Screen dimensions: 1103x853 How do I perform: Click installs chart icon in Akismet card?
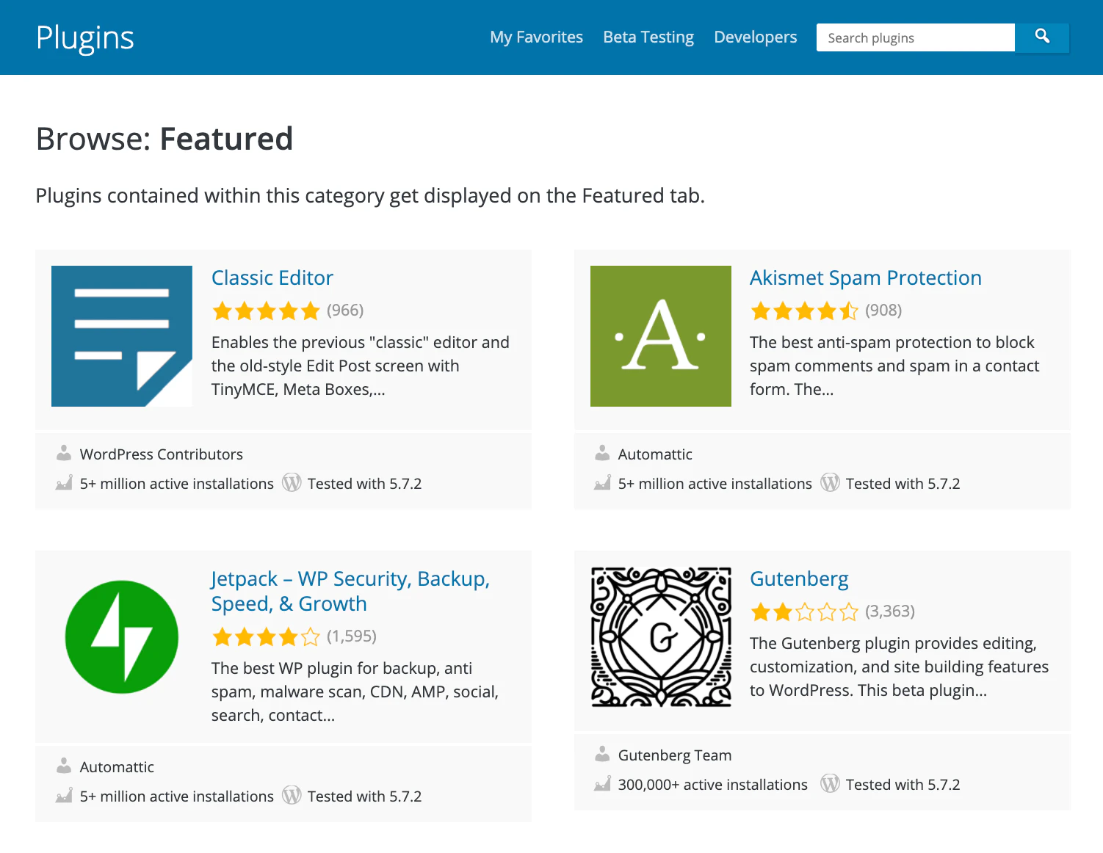(x=602, y=483)
